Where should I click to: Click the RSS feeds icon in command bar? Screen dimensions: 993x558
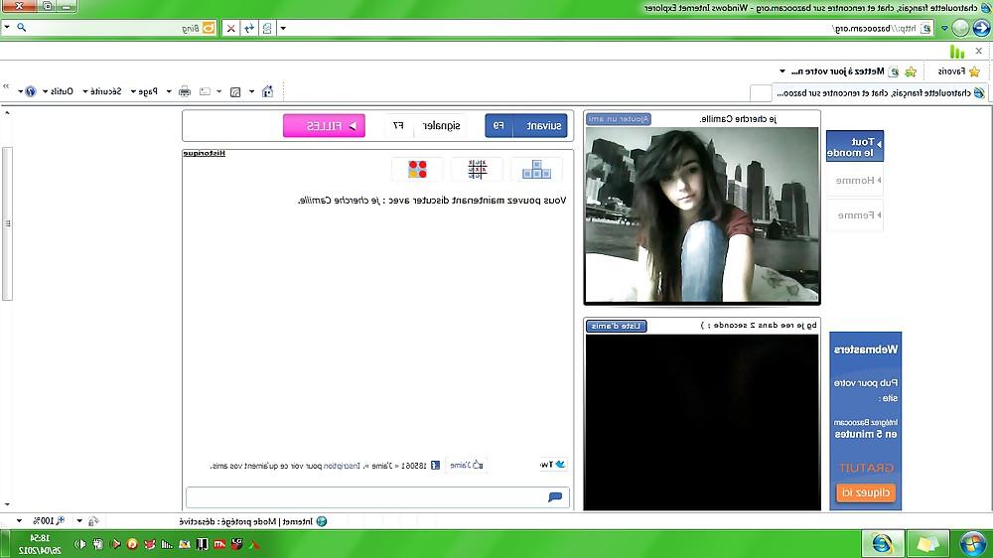point(235,91)
